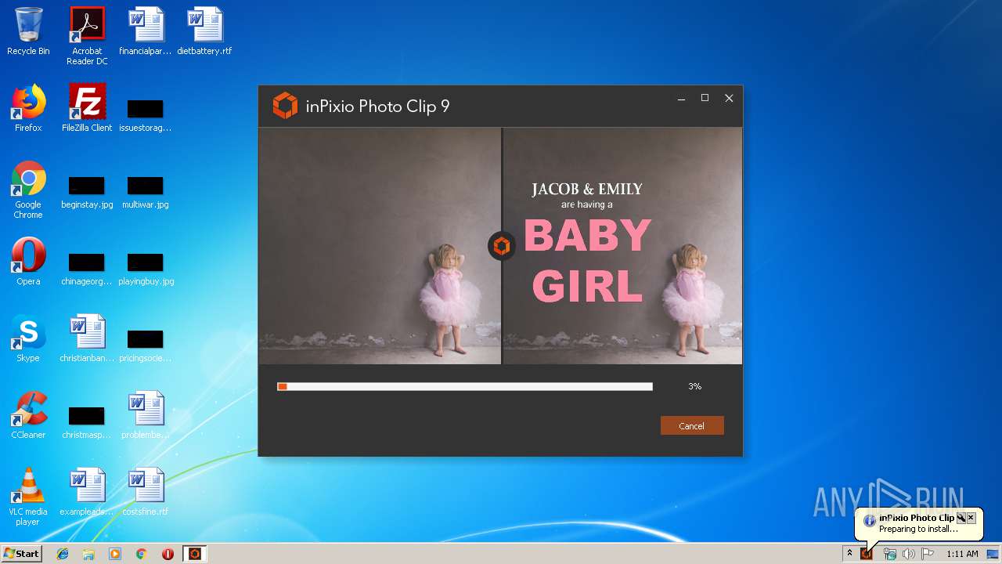Click the Show desktop button

coord(993,554)
